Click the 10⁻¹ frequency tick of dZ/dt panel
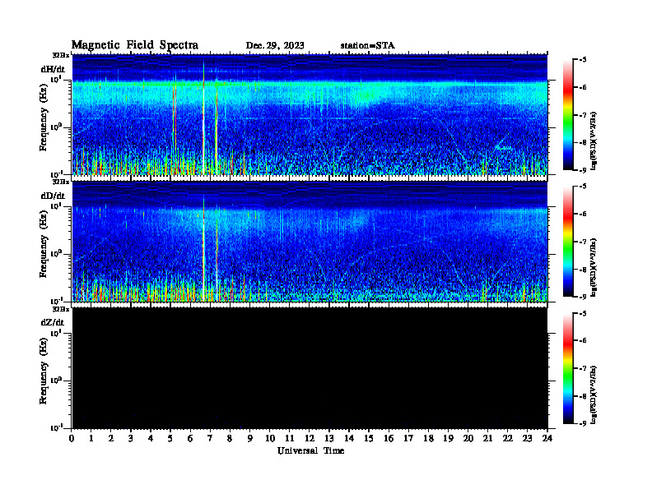Image resolution: width=652 pixels, height=503 pixels. click(x=56, y=427)
